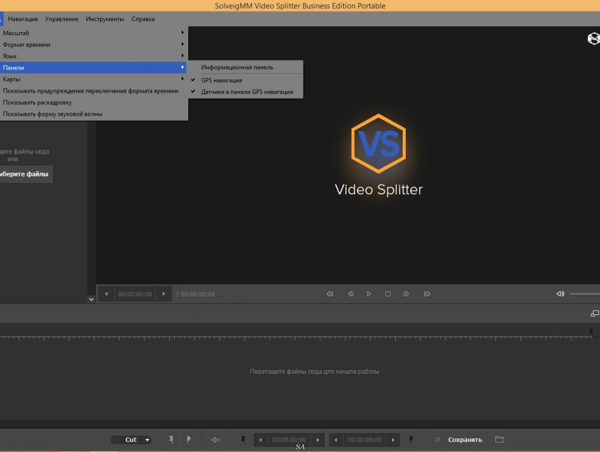Click the current position time field in the player

pyautogui.click(x=135, y=294)
